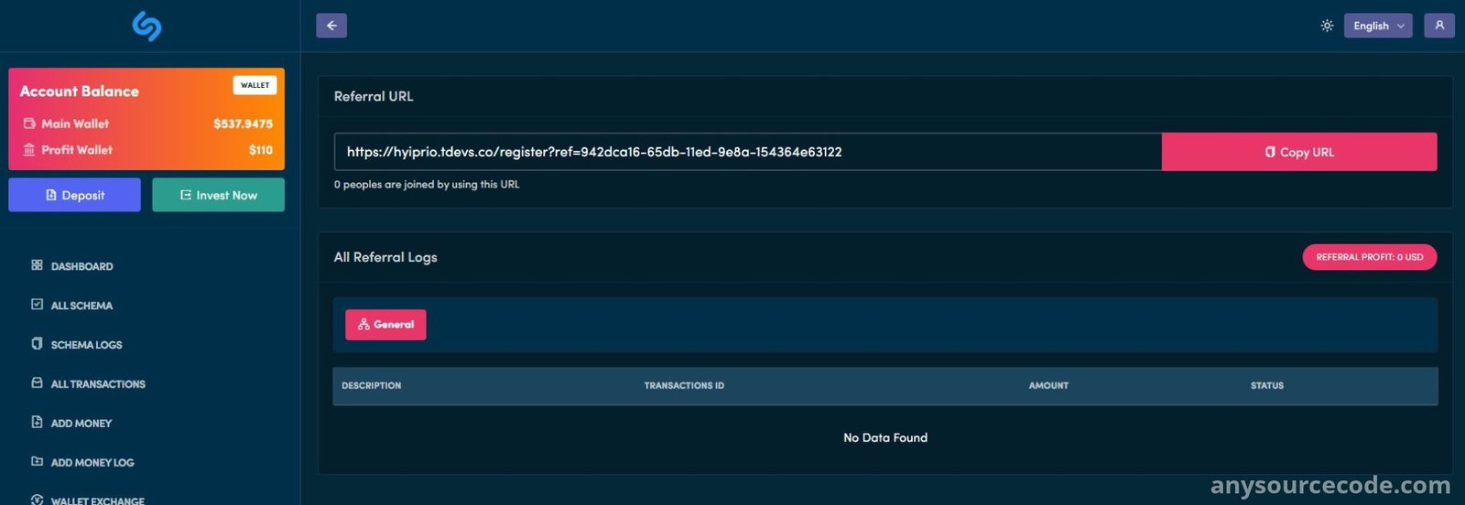This screenshot has width=1465, height=505.
Task: Select the General referral tab
Action: (x=385, y=325)
